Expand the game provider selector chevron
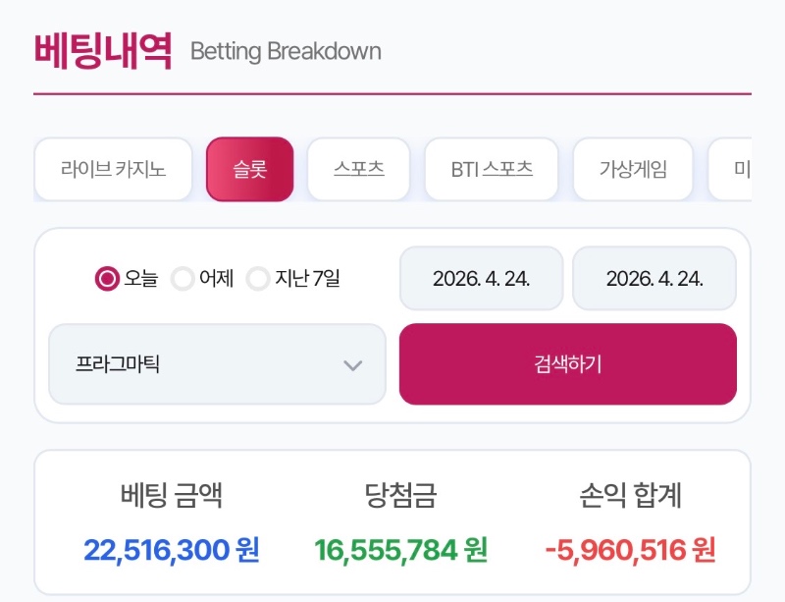The width and height of the screenshot is (785, 602). [355, 364]
